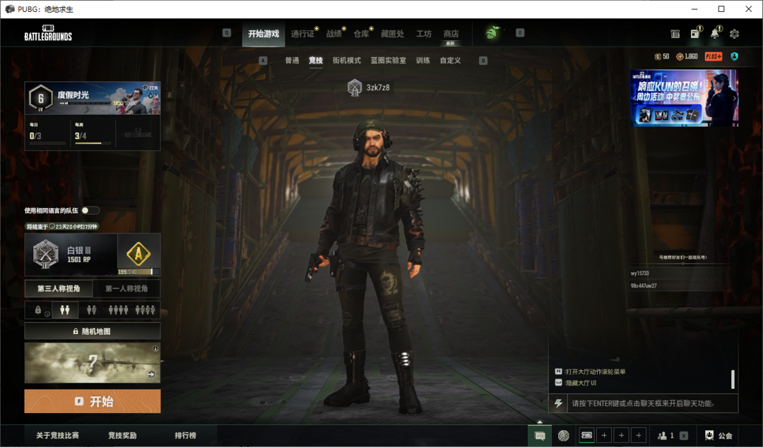Click the PUBG Battlegrounds logo
This screenshot has height=447, width=763.
point(48,33)
